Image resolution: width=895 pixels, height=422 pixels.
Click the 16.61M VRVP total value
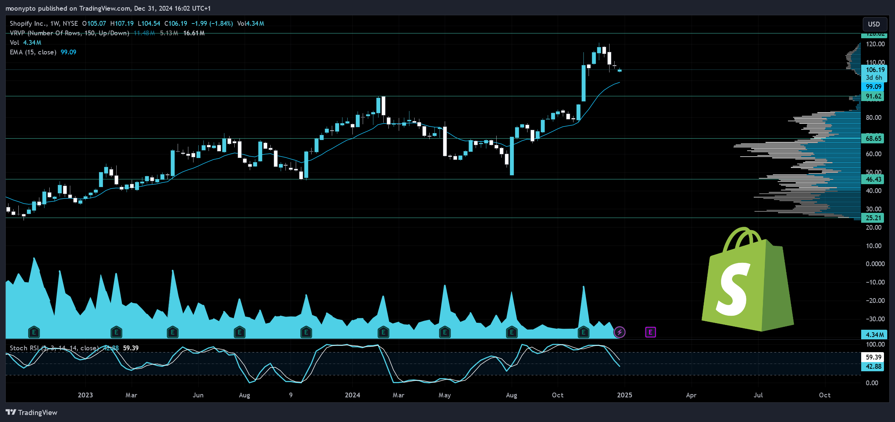tap(194, 33)
